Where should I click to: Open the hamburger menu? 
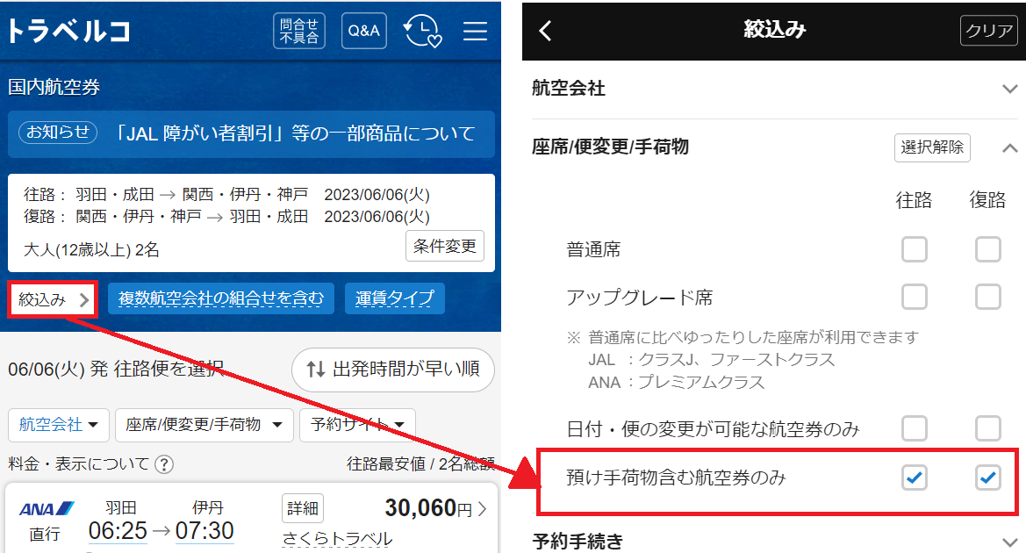point(475,32)
